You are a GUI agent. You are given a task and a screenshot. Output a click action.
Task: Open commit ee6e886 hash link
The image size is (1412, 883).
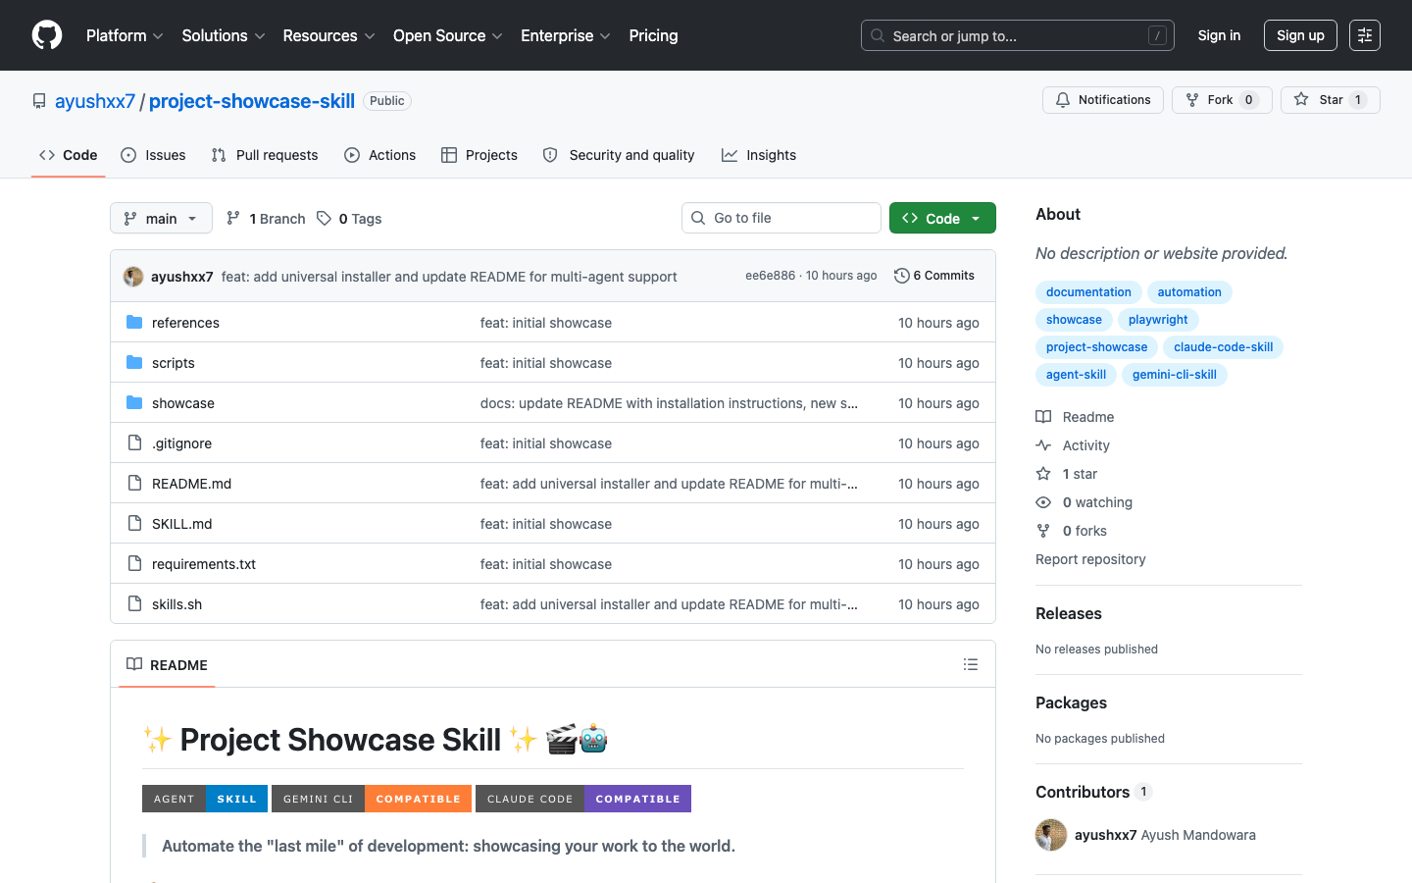coord(770,276)
